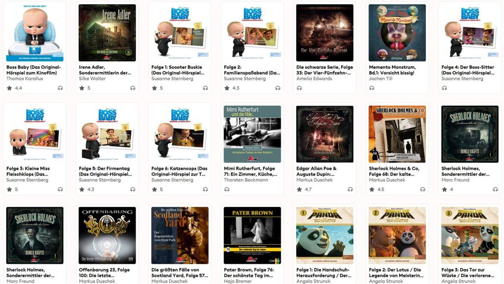
Task: Click star icon on Folge 2 Familienspaßabend card
Action: point(227,88)
